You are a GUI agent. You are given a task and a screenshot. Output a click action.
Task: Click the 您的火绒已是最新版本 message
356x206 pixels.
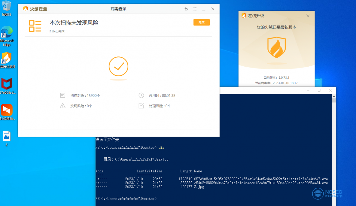click(x=277, y=27)
